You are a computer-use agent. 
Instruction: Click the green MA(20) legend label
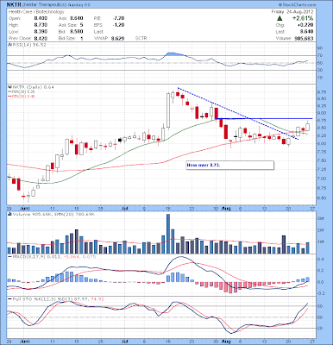22,91
